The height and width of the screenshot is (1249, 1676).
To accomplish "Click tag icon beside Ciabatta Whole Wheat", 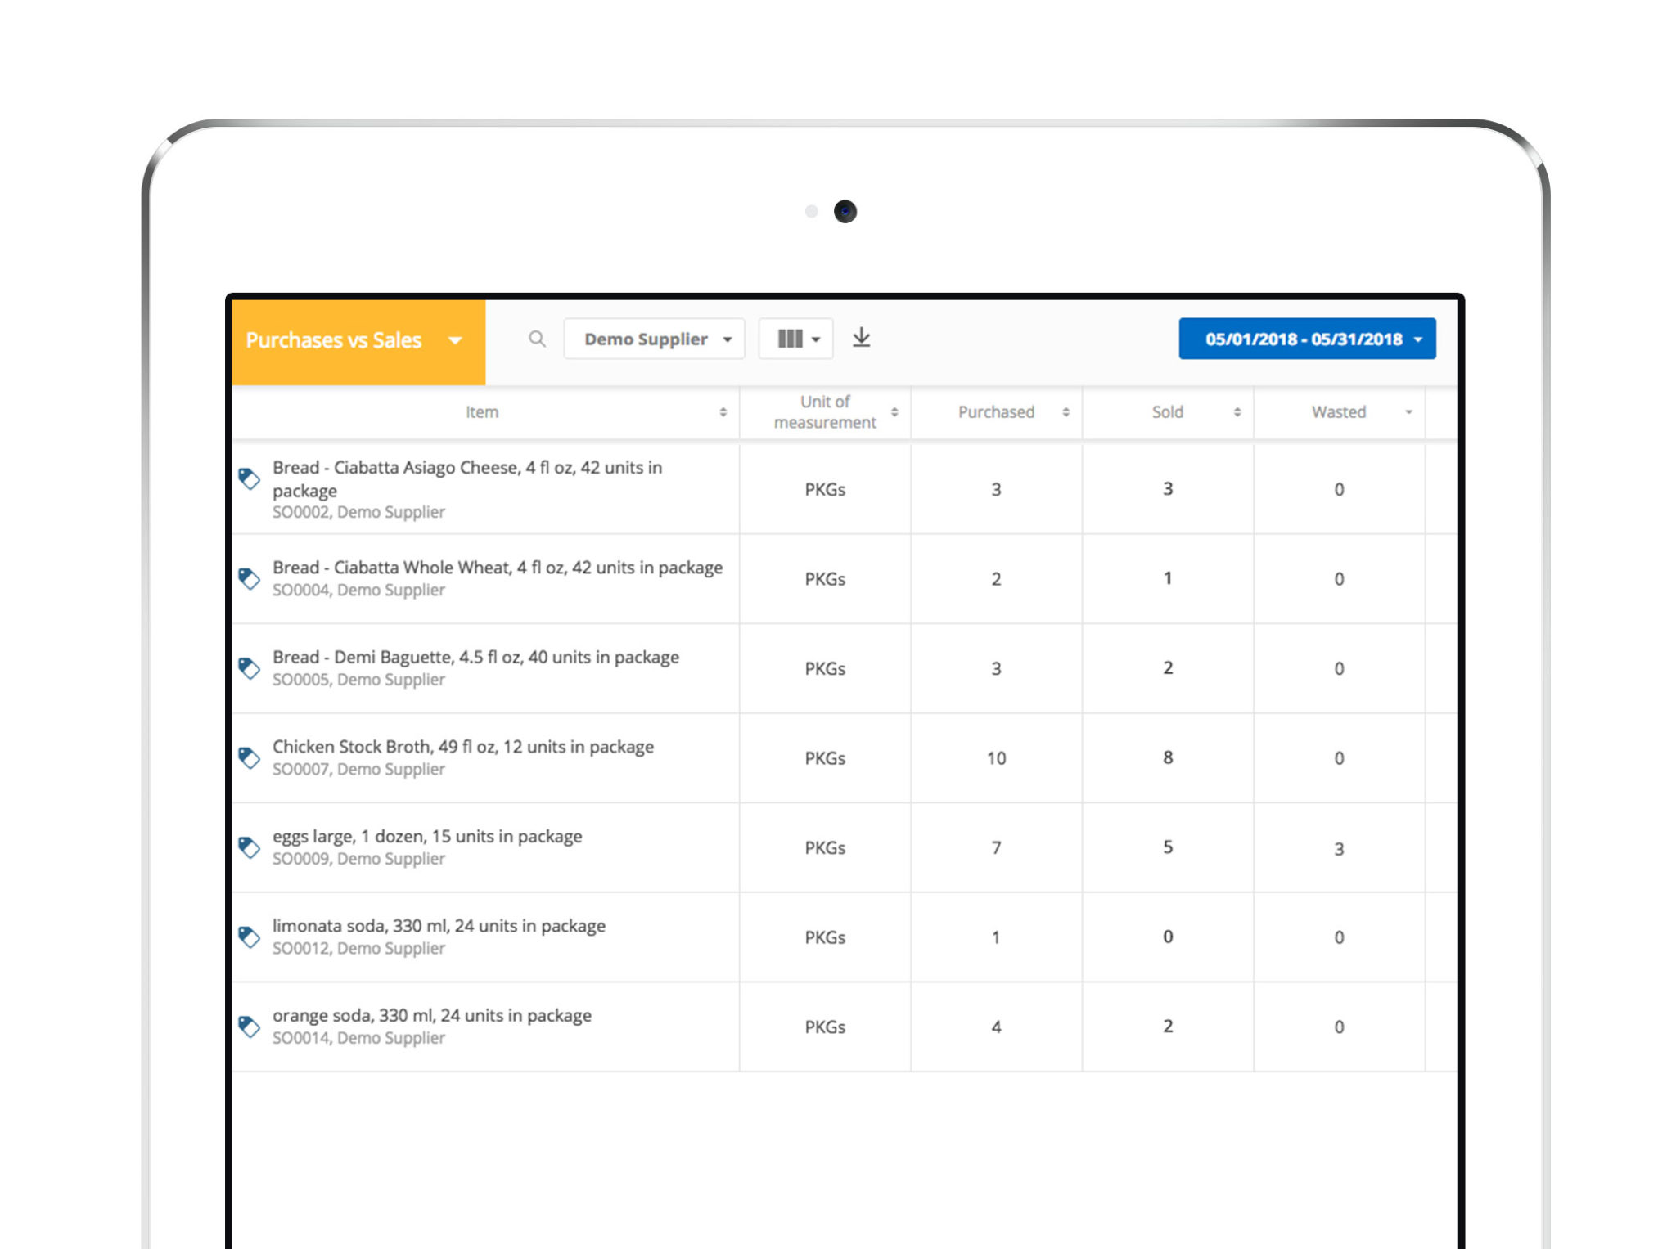I will (x=249, y=578).
